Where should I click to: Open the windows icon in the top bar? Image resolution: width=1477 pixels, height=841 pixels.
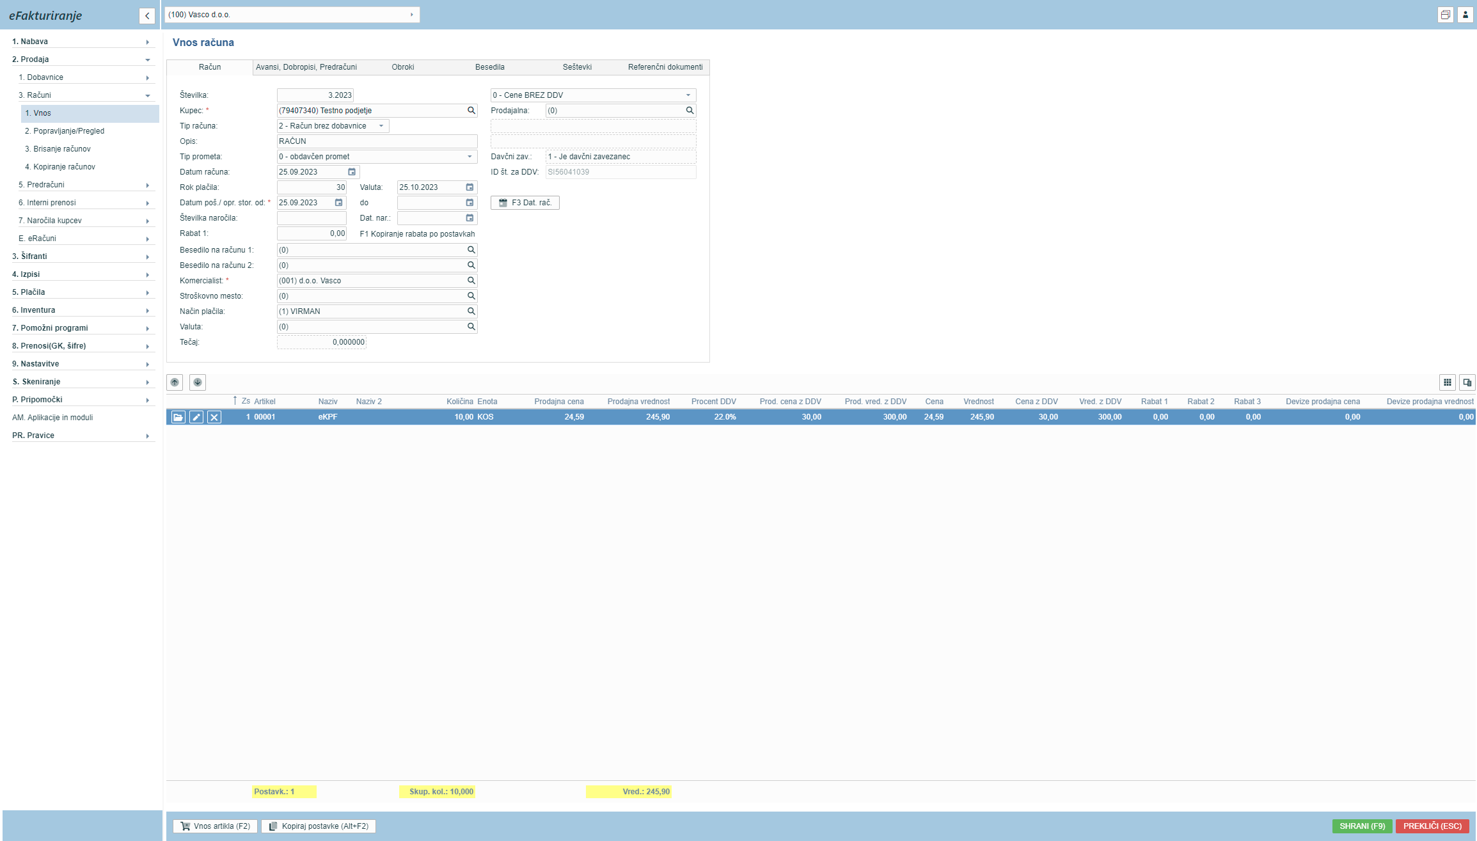pos(1445,15)
